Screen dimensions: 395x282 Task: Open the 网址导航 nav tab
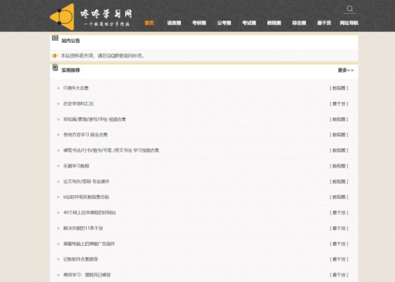click(x=349, y=23)
